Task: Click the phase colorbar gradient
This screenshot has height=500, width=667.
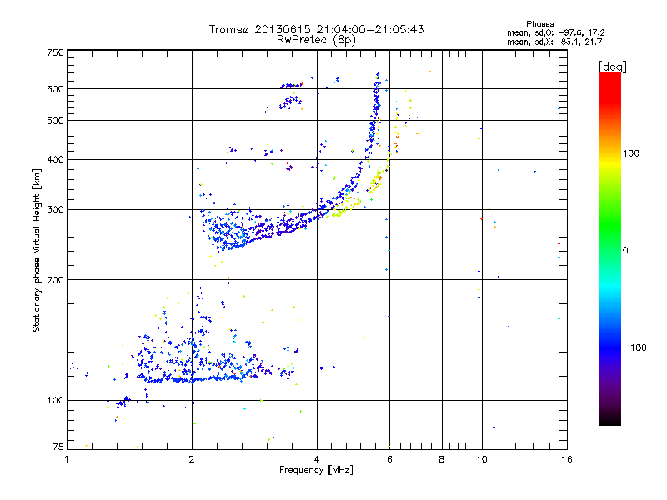Action: 610,248
